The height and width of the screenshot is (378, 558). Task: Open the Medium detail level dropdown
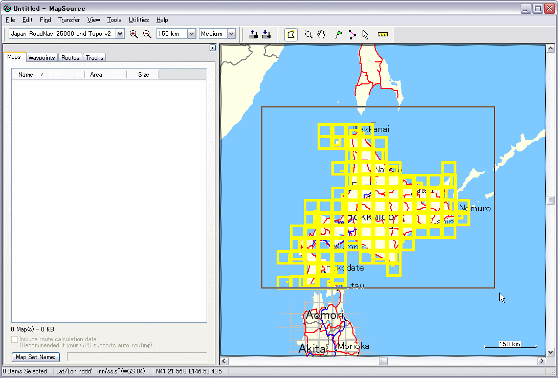[x=231, y=34]
